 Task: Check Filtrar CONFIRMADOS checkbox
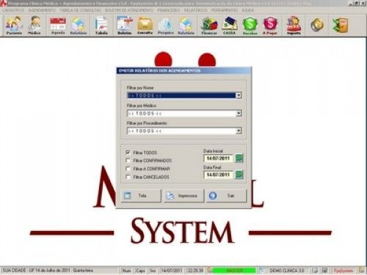128,161
